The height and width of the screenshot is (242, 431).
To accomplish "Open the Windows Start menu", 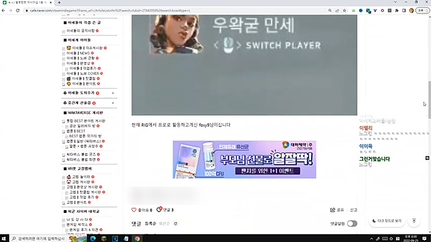I will point(4,238).
